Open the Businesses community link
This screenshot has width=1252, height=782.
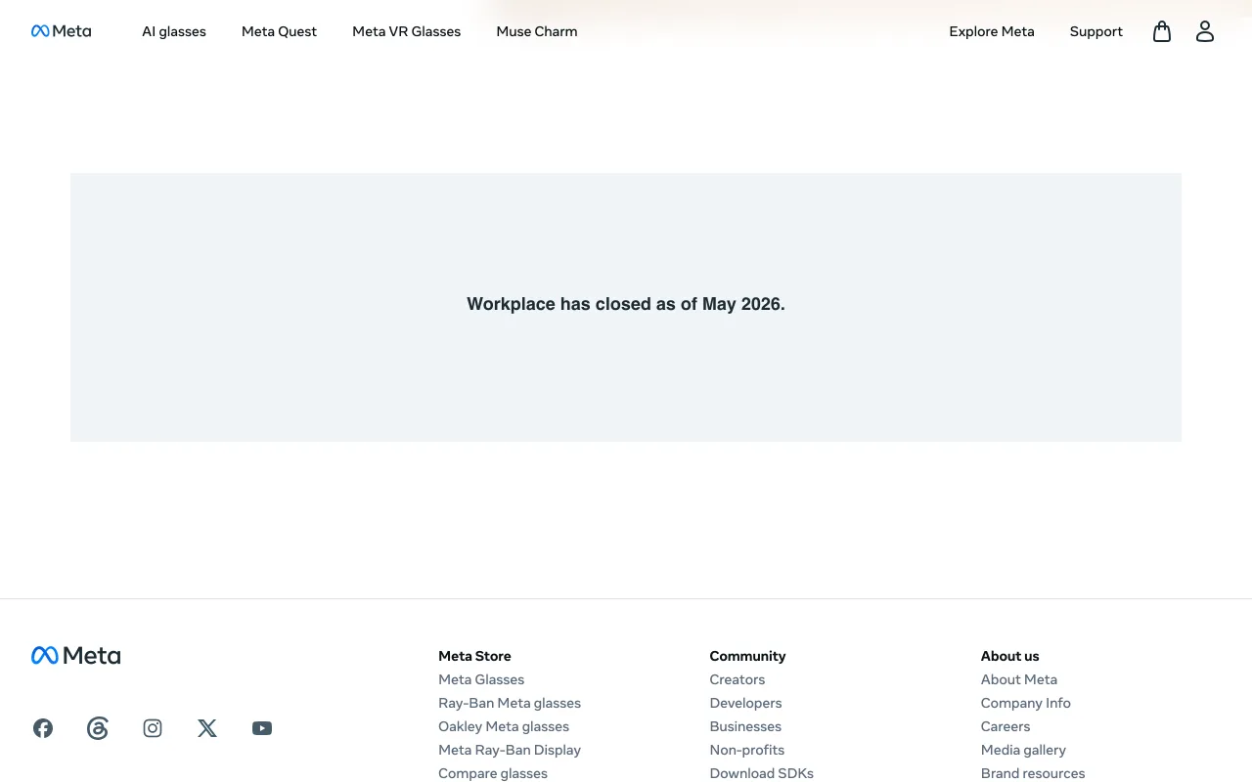[x=745, y=726]
